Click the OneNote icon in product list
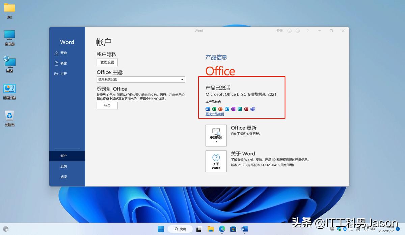 (233, 109)
